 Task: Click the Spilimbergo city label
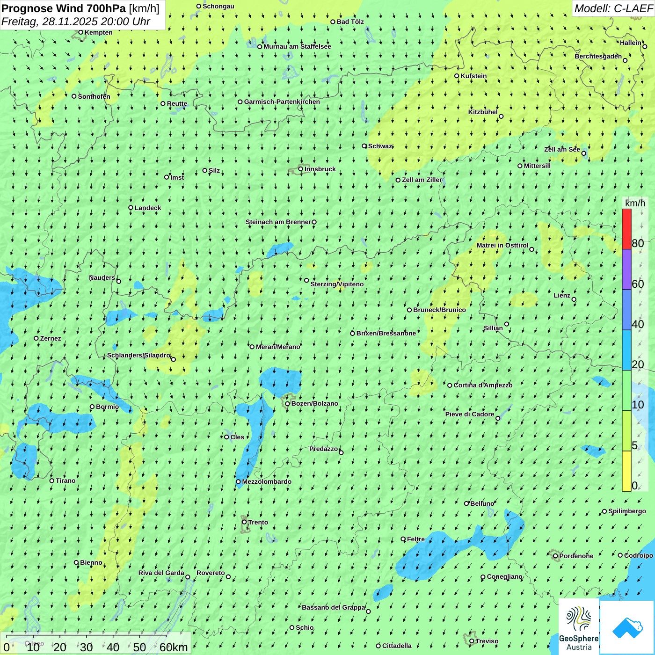(x=627, y=511)
